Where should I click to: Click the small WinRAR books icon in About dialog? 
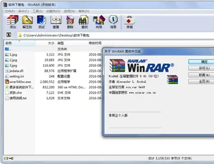click(172, 80)
